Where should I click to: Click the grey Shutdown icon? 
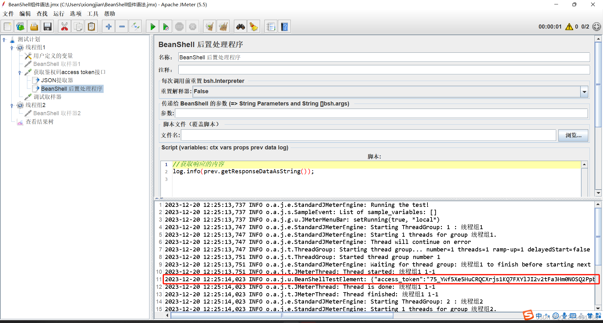193,27
